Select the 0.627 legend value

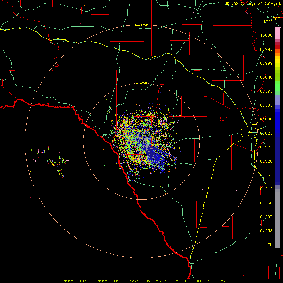266,133
